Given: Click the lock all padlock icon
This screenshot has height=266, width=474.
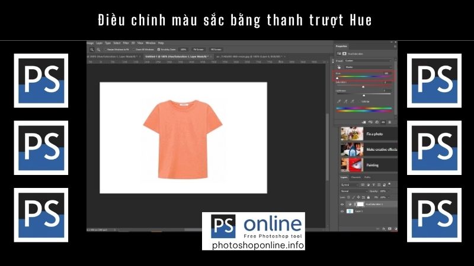Looking at the screenshot, I should coord(369,197).
